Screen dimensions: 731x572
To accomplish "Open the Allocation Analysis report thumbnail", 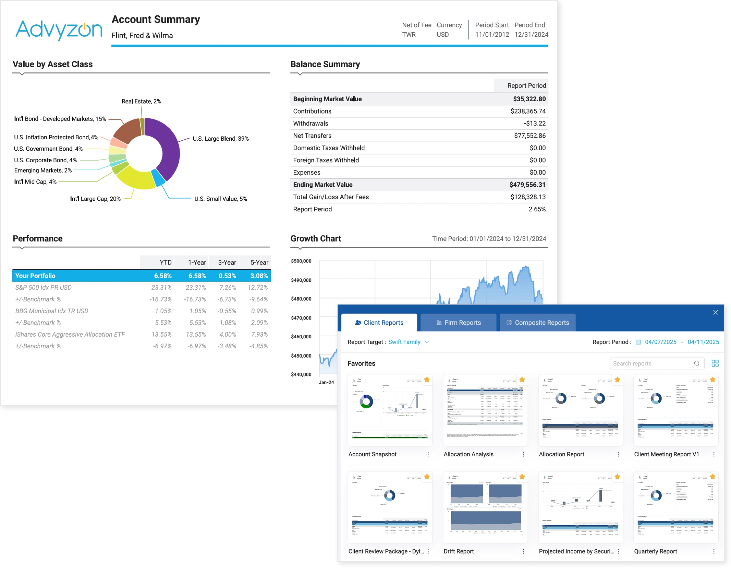I will point(485,410).
